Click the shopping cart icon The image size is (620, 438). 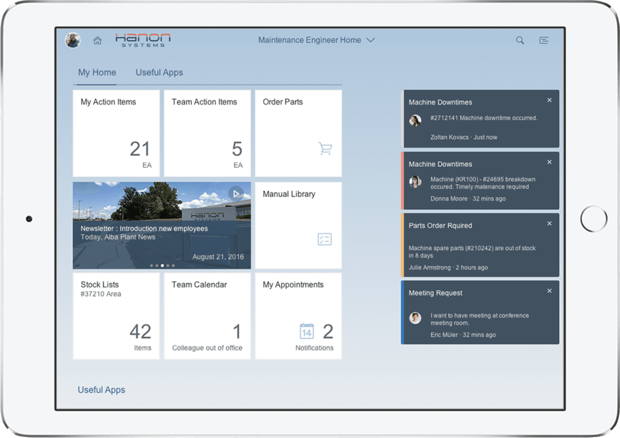point(325,148)
